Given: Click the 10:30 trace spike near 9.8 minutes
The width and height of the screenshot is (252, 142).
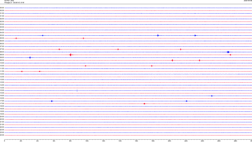Looking at the screenshot, I should pyautogui.click(x=86, y=66).
